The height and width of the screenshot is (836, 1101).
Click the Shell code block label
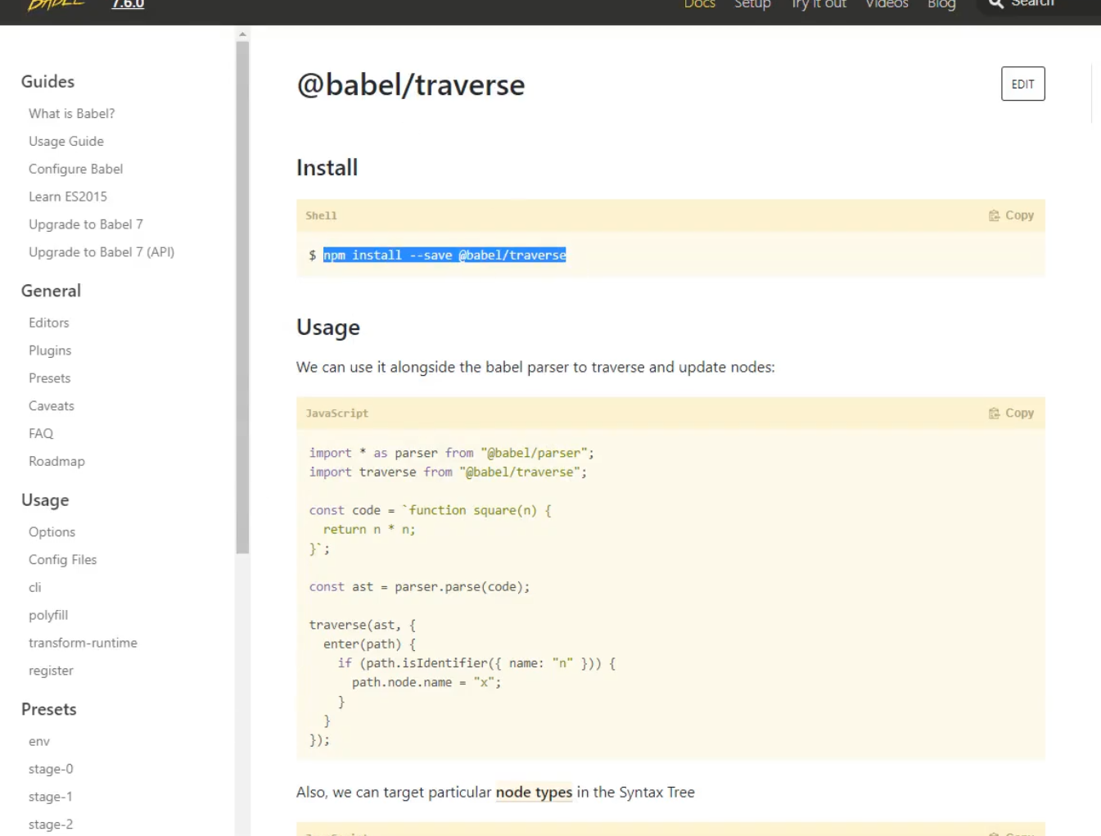tap(321, 216)
